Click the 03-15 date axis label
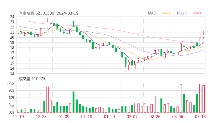 pos(200,117)
